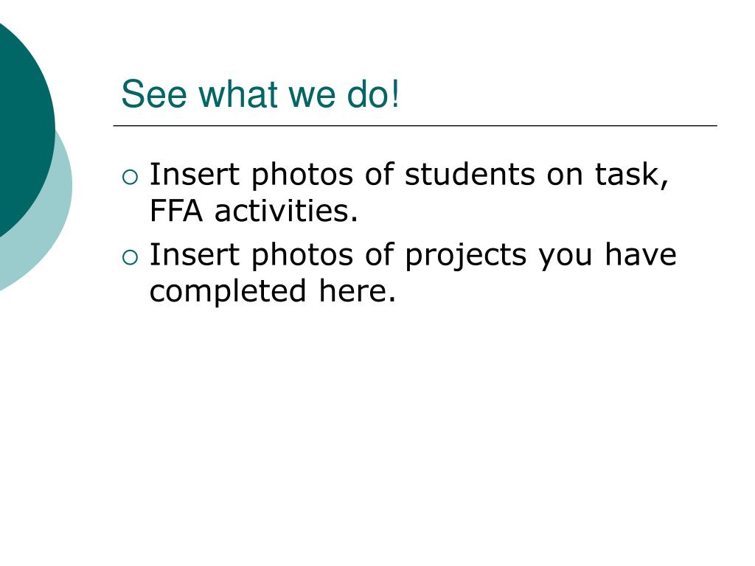Image resolution: width=755 pixels, height=566 pixels.
Task: Click the word 'task,' in first bullet
Action: pos(632,175)
